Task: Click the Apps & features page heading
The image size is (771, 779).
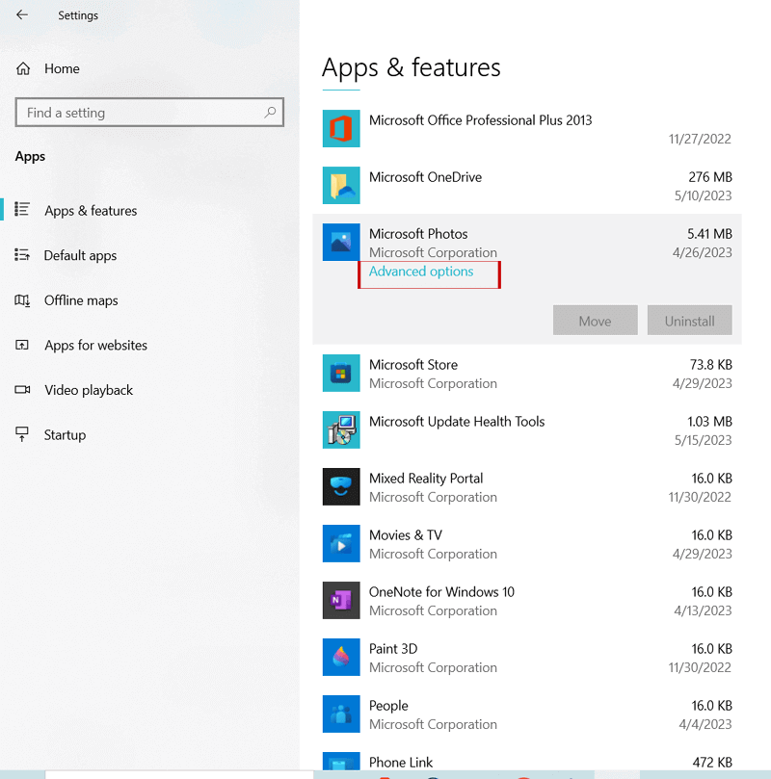Action: point(412,67)
